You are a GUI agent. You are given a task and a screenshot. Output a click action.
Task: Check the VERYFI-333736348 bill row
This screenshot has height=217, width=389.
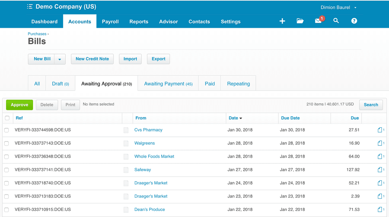pos(6,157)
